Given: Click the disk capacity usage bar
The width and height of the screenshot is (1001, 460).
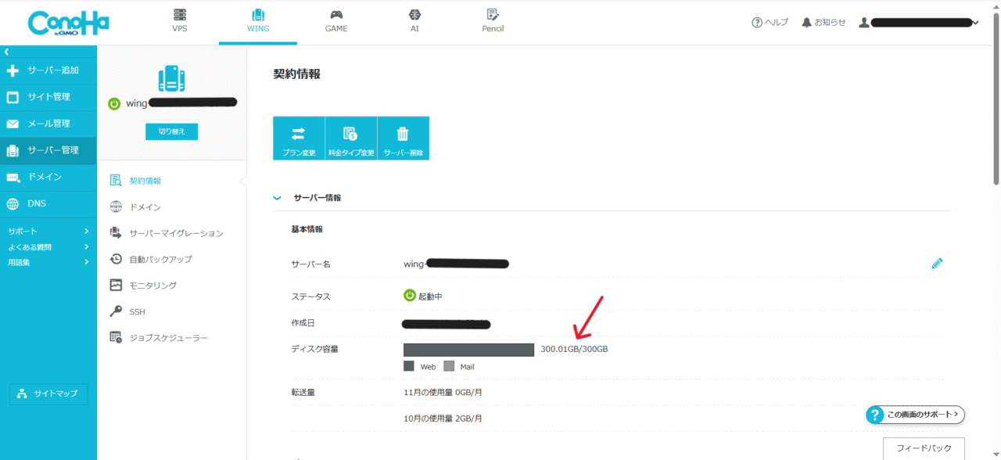Looking at the screenshot, I should click(468, 349).
